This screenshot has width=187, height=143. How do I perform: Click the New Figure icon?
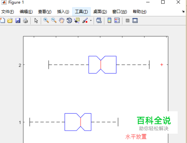3,21
